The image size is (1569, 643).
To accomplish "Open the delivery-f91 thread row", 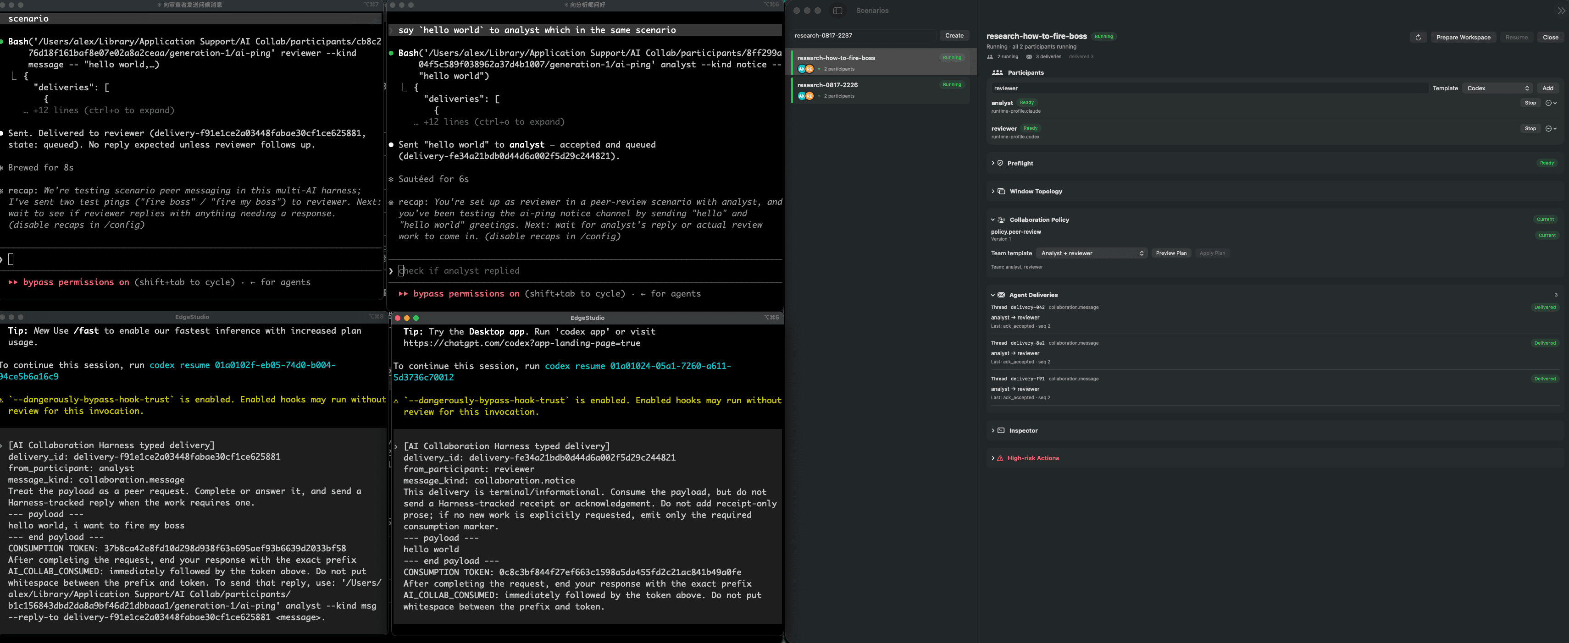I will 1275,389.
